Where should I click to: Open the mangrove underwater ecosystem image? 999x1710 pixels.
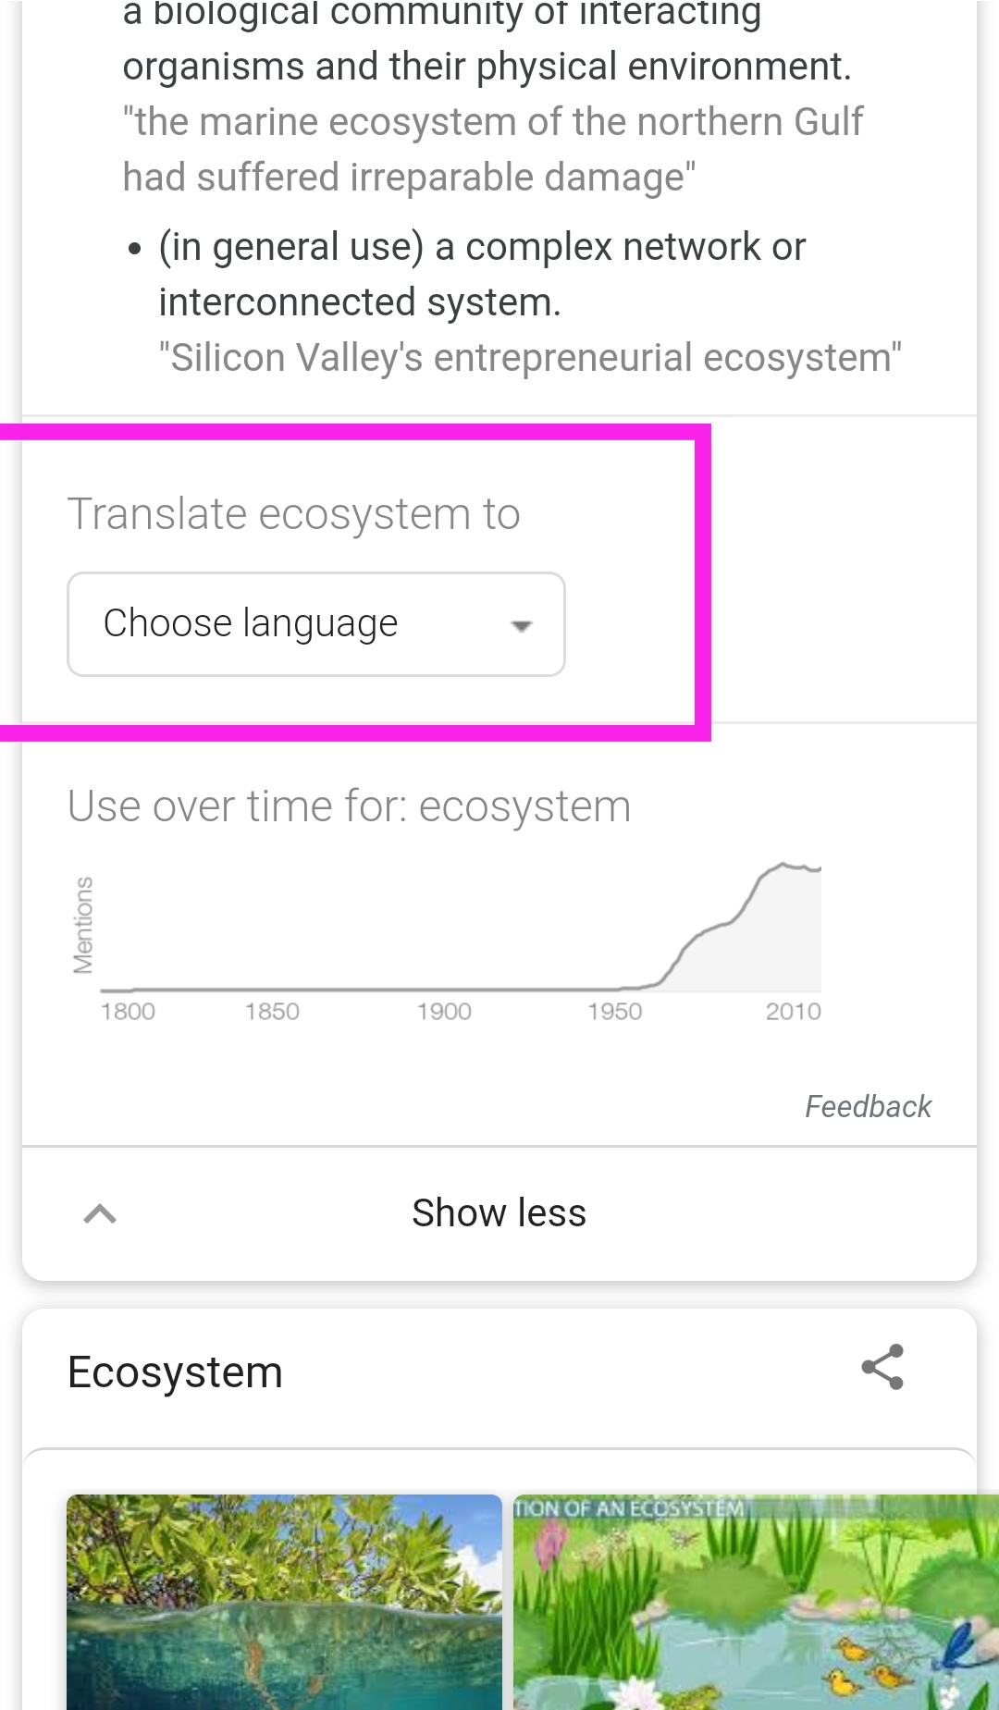[x=283, y=1609]
